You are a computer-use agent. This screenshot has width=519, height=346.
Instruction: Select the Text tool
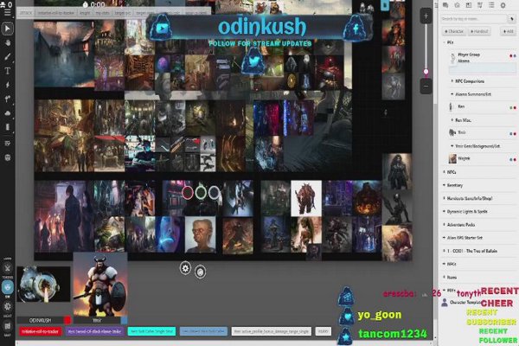7,71
